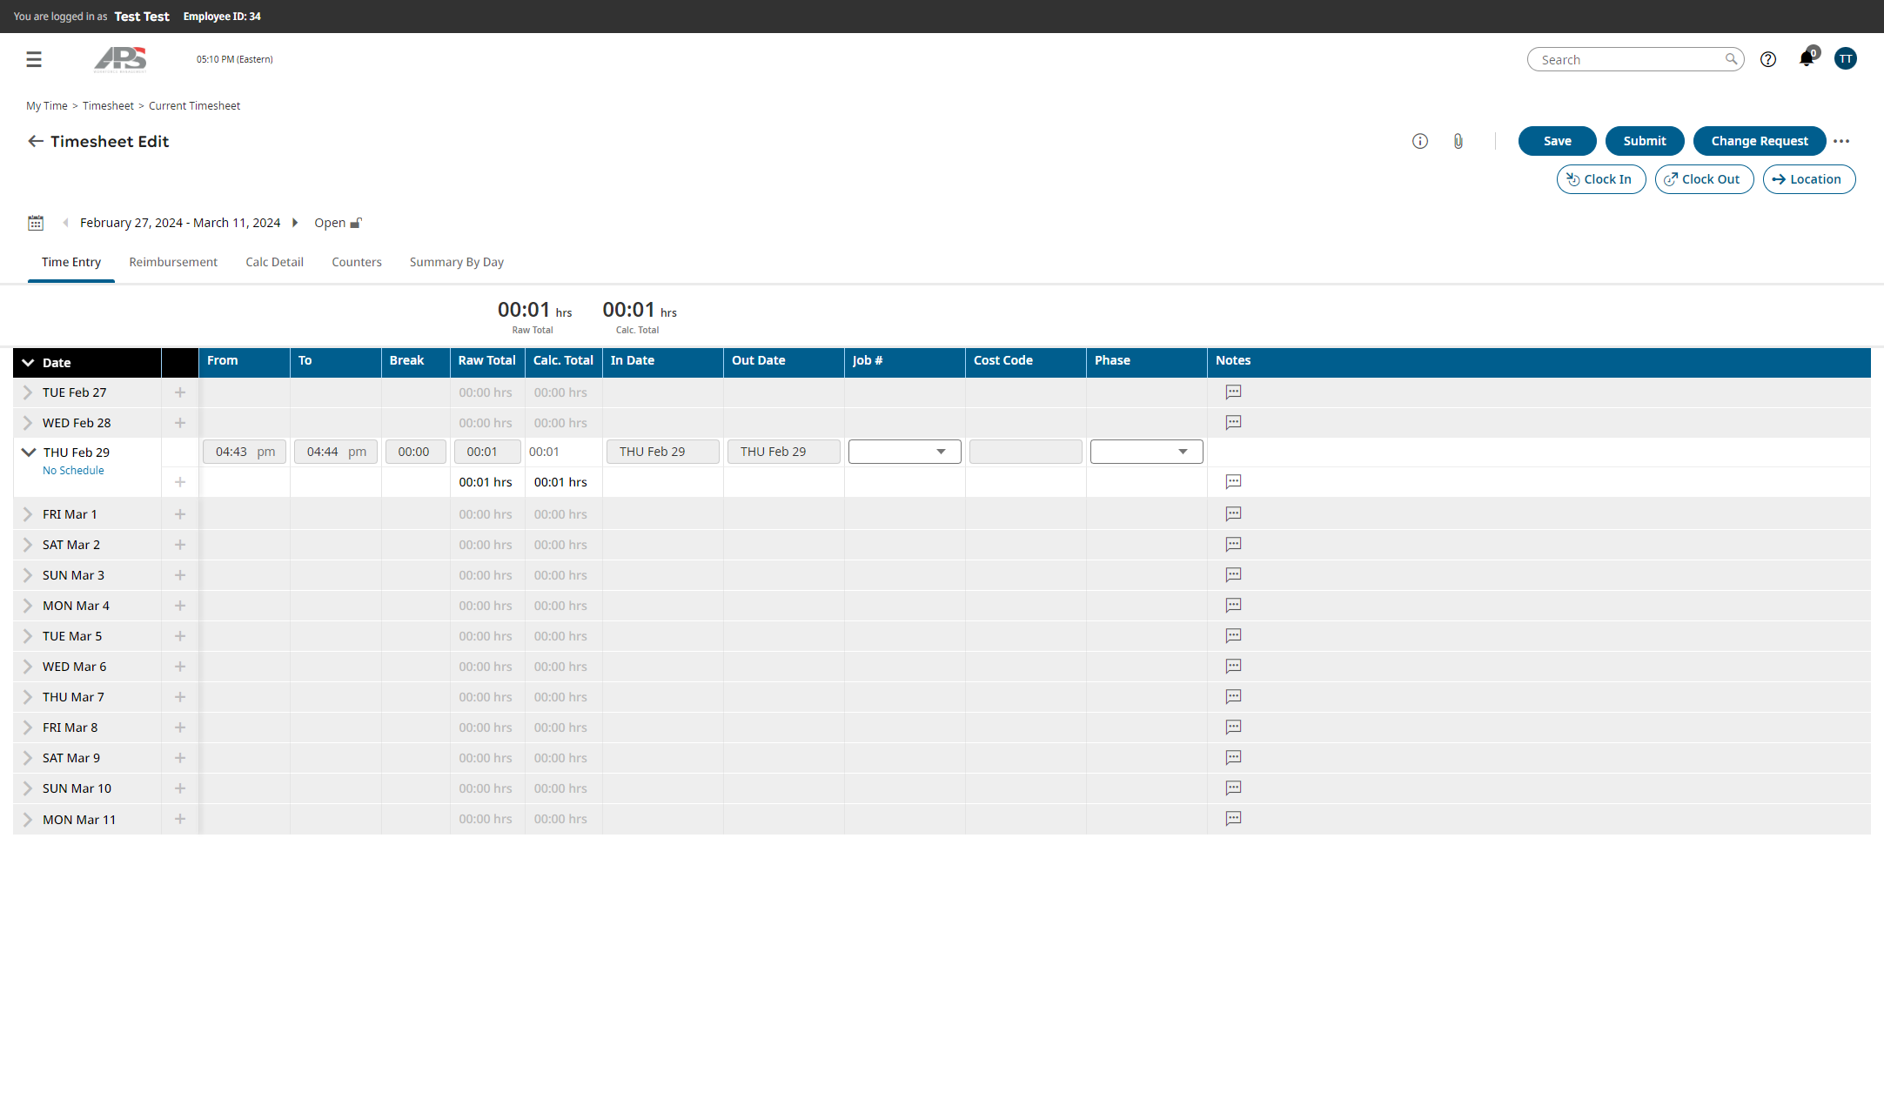Open the Counters tab

357,262
